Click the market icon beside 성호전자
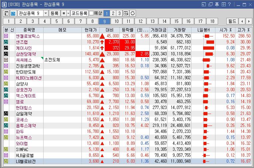254x168 pixels. point(6,89)
